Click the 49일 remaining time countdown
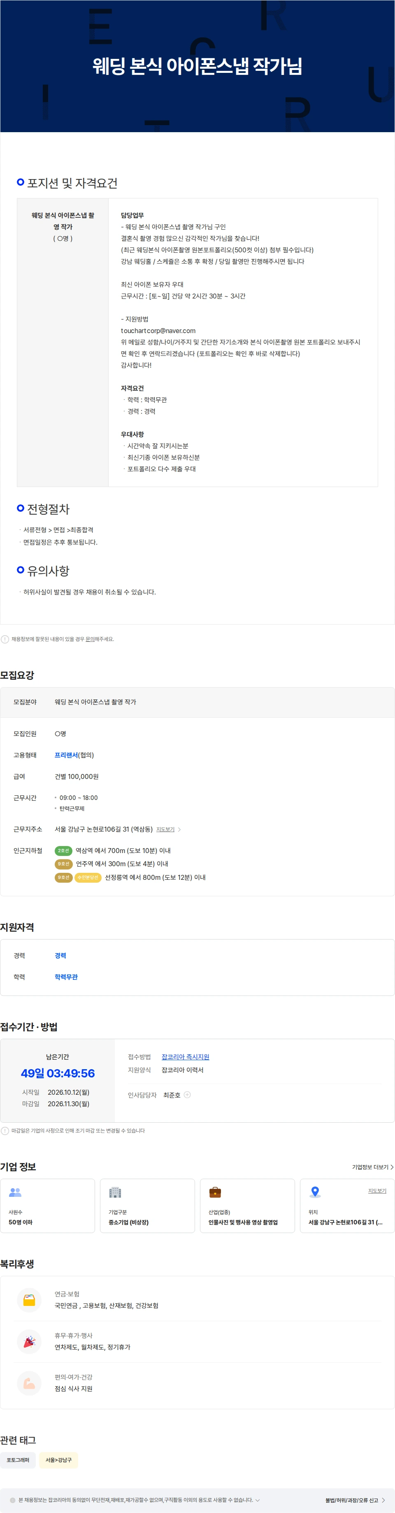 point(58,1073)
